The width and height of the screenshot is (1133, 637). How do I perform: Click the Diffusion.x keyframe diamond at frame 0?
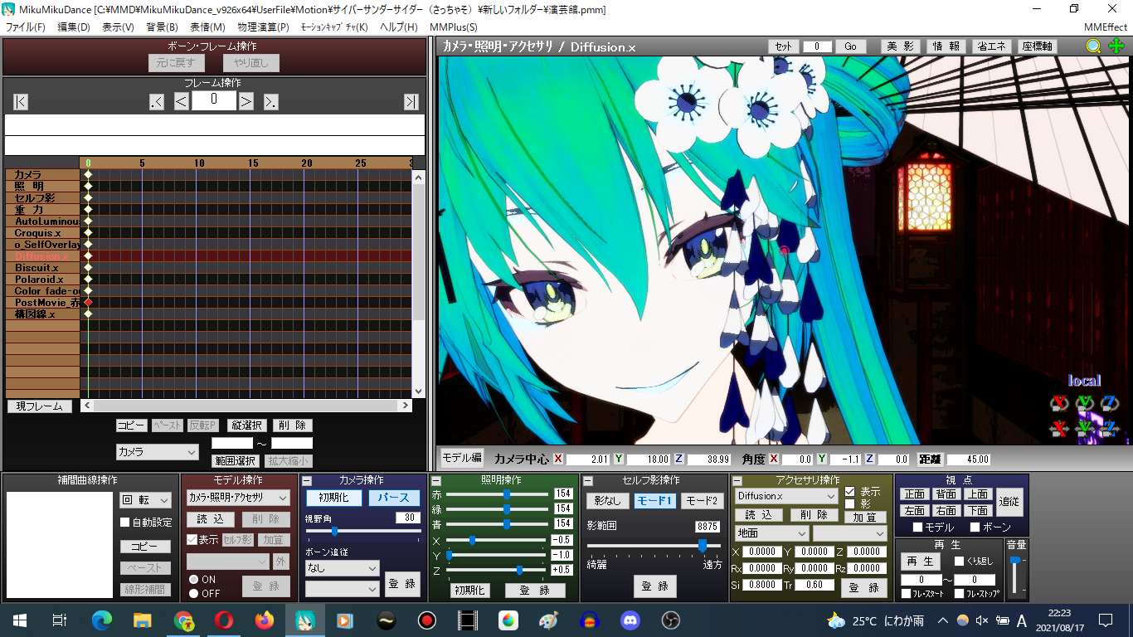point(88,256)
